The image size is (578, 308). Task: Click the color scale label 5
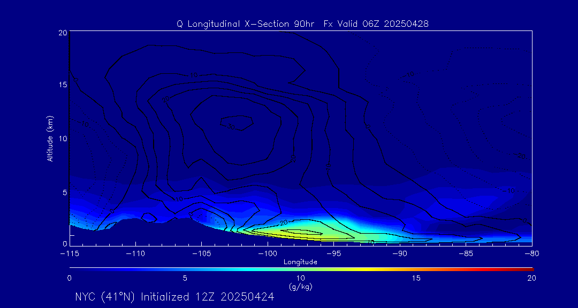pyautogui.click(x=185, y=279)
